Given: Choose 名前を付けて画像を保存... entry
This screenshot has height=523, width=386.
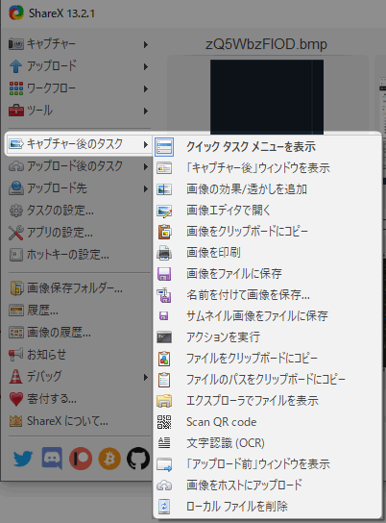Looking at the screenshot, I should point(267,295).
